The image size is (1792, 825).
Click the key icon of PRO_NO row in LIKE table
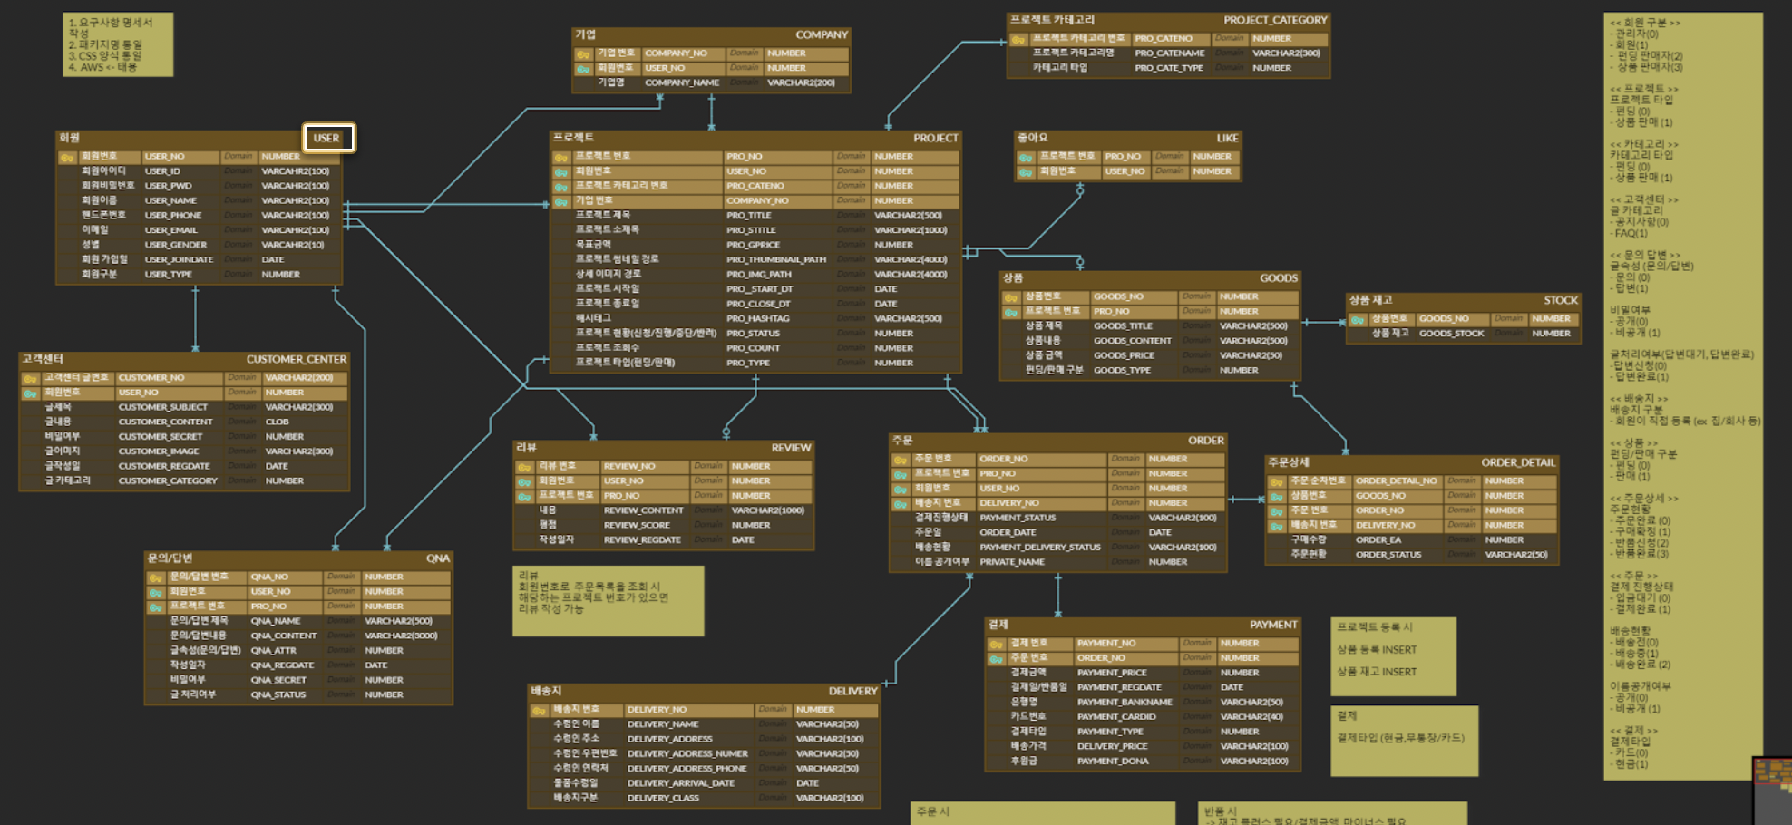[1026, 157]
